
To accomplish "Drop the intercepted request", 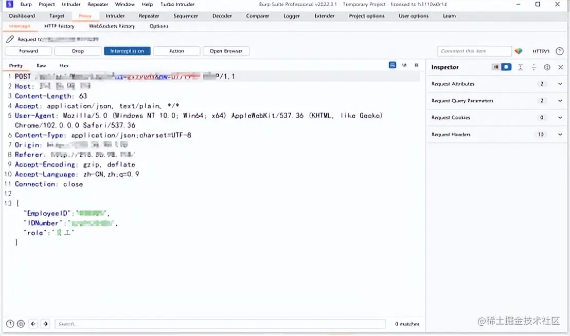I will (x=78, y=51).
